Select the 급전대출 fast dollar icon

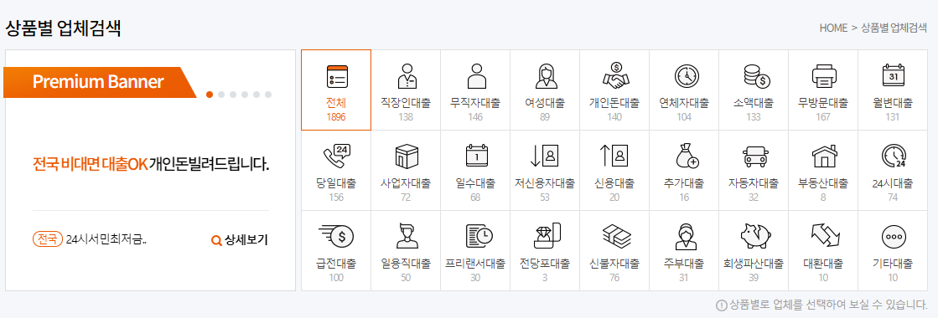336,237
